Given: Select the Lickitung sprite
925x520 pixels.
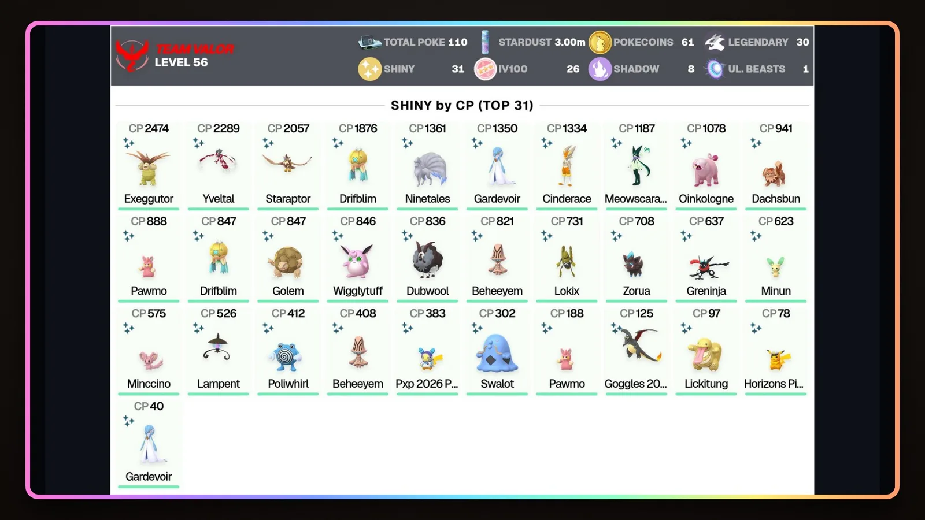Looking at the screenshot, I should 705,355.
